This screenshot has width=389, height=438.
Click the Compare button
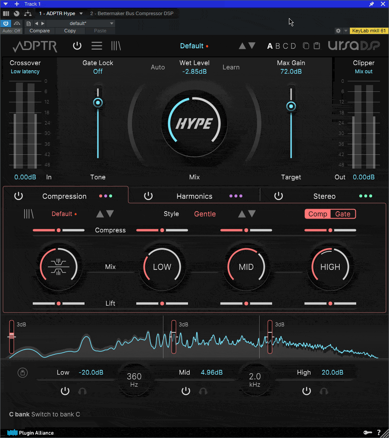click(40, 31)
